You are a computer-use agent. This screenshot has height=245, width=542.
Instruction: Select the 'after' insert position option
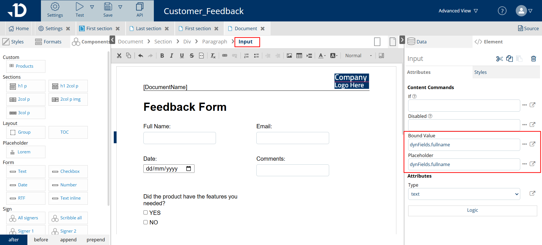[x=14, y=240]
